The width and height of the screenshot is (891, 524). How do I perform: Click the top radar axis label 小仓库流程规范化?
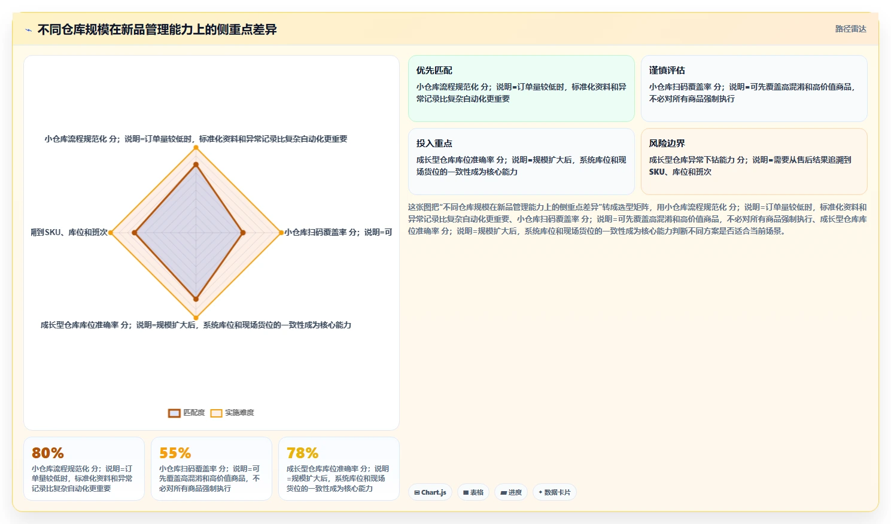tap(196, 139)
